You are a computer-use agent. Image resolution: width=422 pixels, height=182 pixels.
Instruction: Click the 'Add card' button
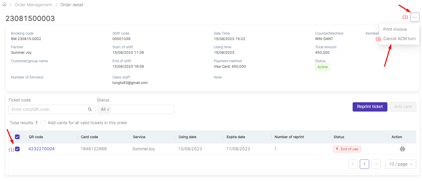tap(403, 107)
